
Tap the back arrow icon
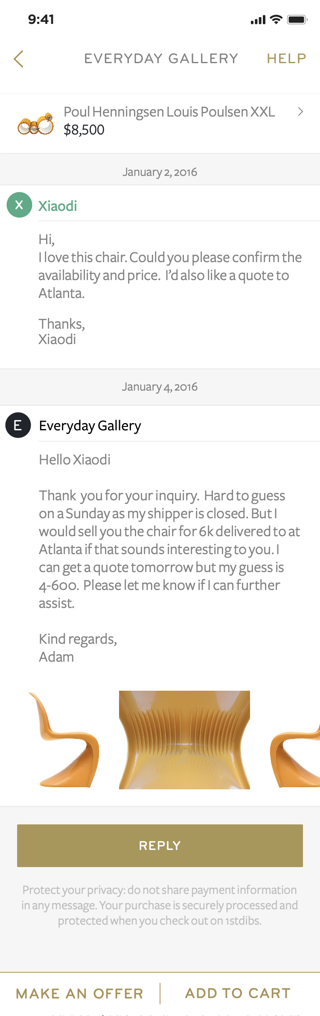(x=18, y=59)
